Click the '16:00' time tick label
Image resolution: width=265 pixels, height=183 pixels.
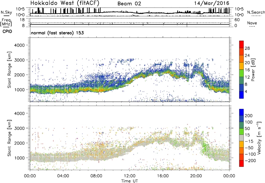click(163, 176)
